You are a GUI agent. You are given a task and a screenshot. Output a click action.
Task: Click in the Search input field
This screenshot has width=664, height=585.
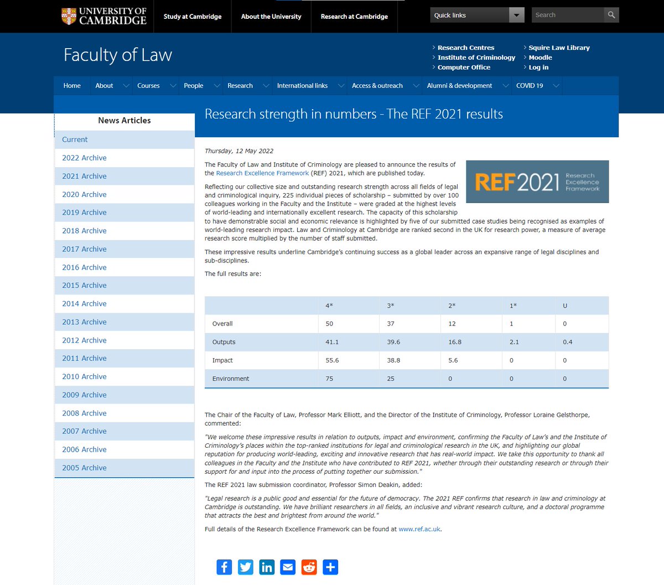coord(568,15)
